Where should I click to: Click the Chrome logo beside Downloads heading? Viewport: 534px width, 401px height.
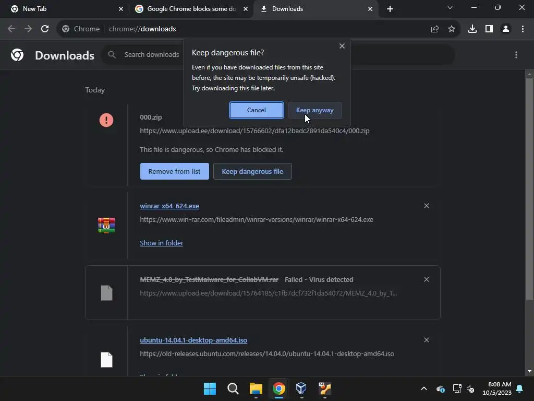coord(17,55)
